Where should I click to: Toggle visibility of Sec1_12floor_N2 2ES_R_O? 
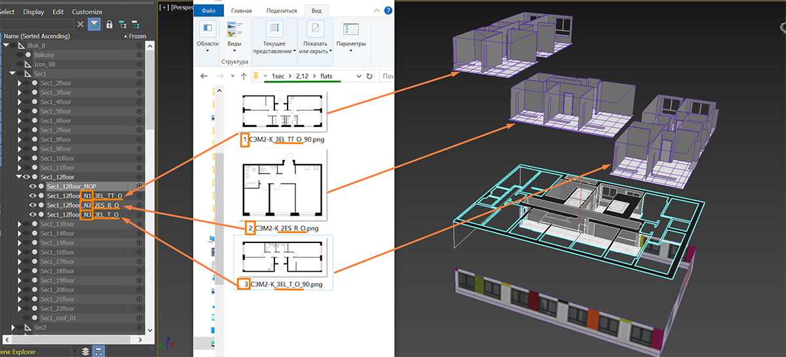click(x=32, y=205)
